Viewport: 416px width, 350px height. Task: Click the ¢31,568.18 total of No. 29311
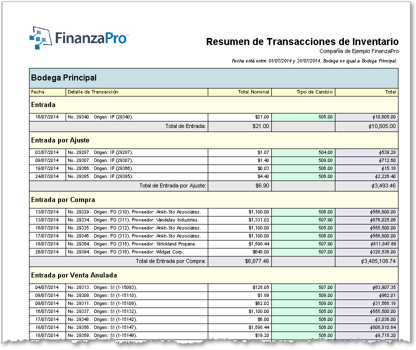coord(384,303)
